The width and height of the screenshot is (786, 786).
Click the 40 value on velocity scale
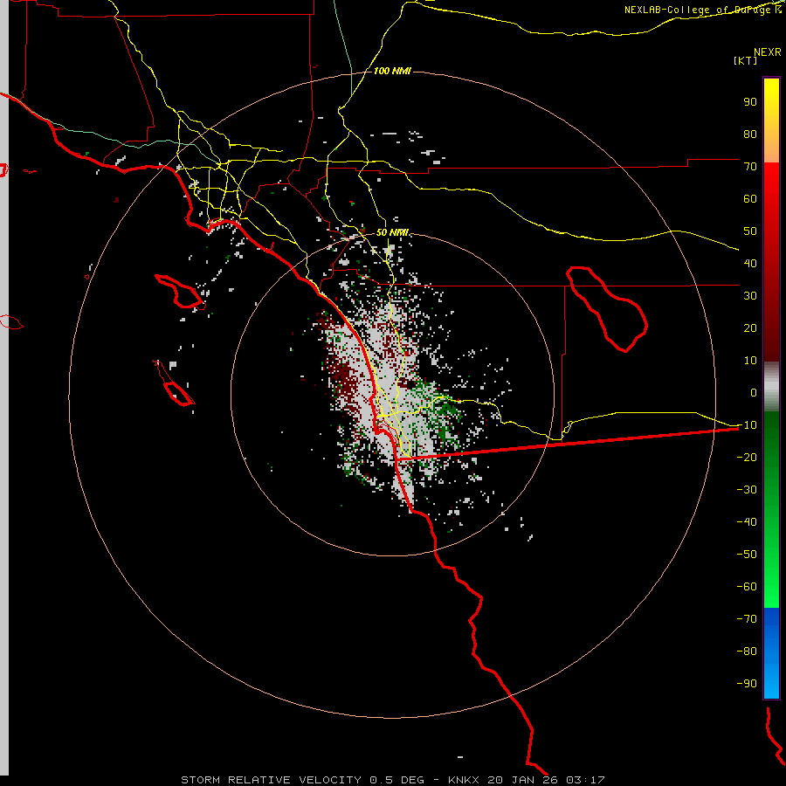750,263
